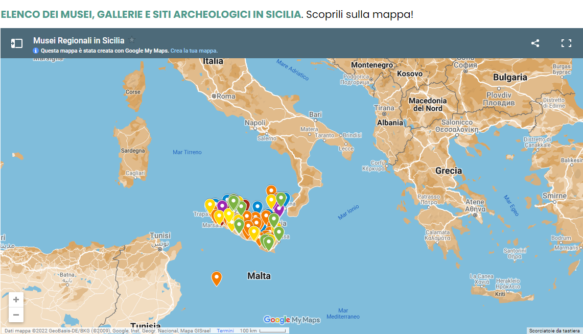Select the lone orange pin southwest of Malta
This screenshot has width=583, height=334.
pos(217,278)
